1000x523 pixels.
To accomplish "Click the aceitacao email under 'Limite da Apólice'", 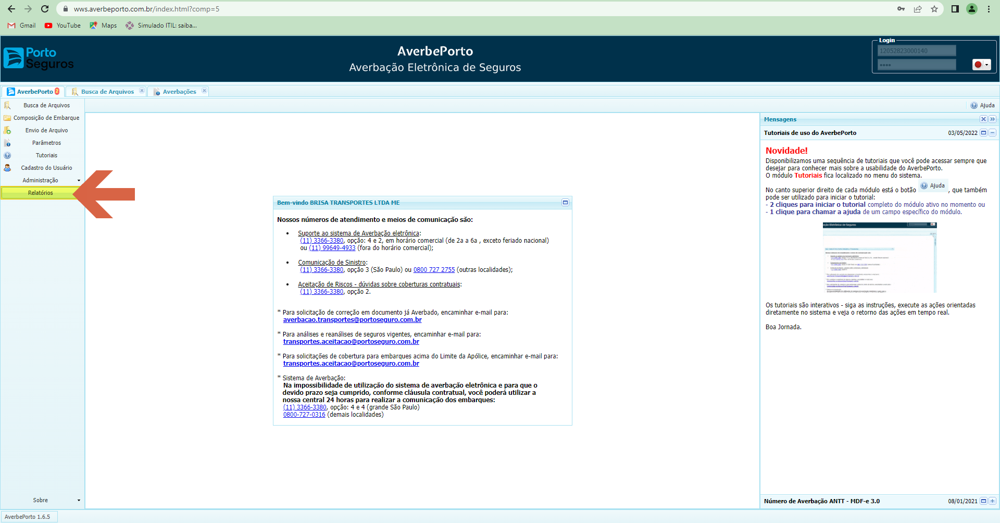I will pos(351,364).
